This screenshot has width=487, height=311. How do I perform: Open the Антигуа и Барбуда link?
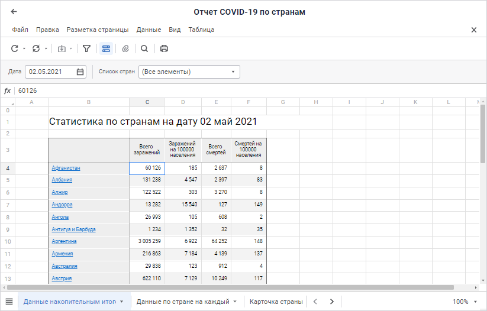[73, 229]
